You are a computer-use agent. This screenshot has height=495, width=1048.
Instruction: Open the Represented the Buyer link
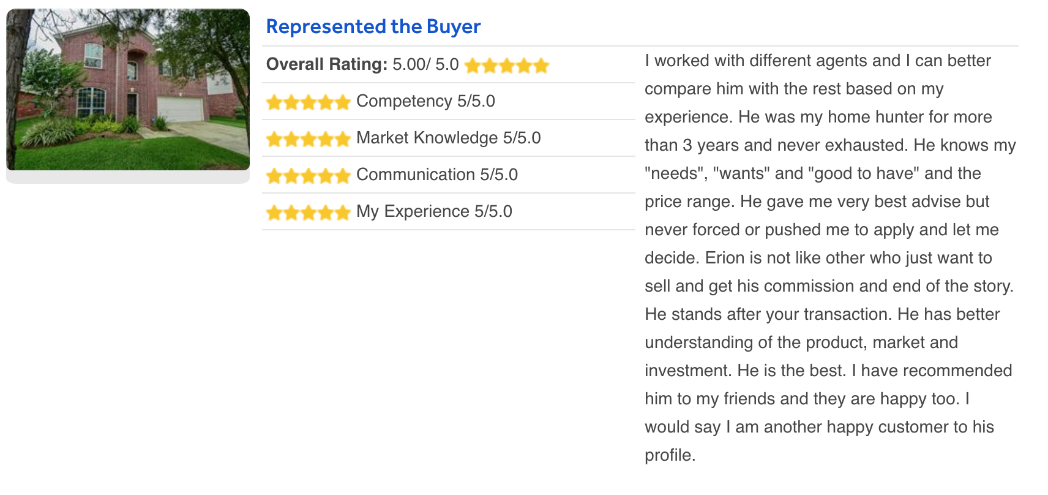tap(373, 27)
